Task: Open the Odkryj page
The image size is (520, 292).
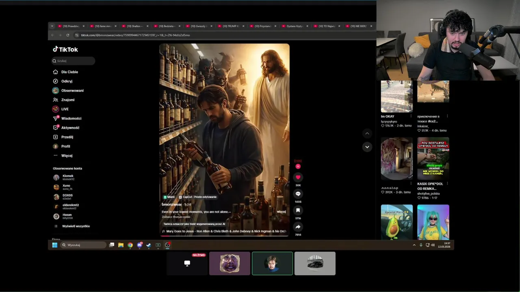Action: (x=63, y=81)
